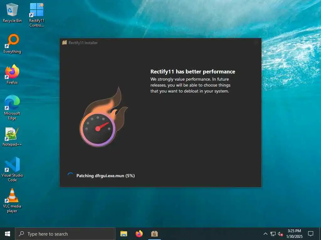Click the 'We strongly value performance' paragraph
The width and height of the screenshot is (321, 240).
[190, 85]
